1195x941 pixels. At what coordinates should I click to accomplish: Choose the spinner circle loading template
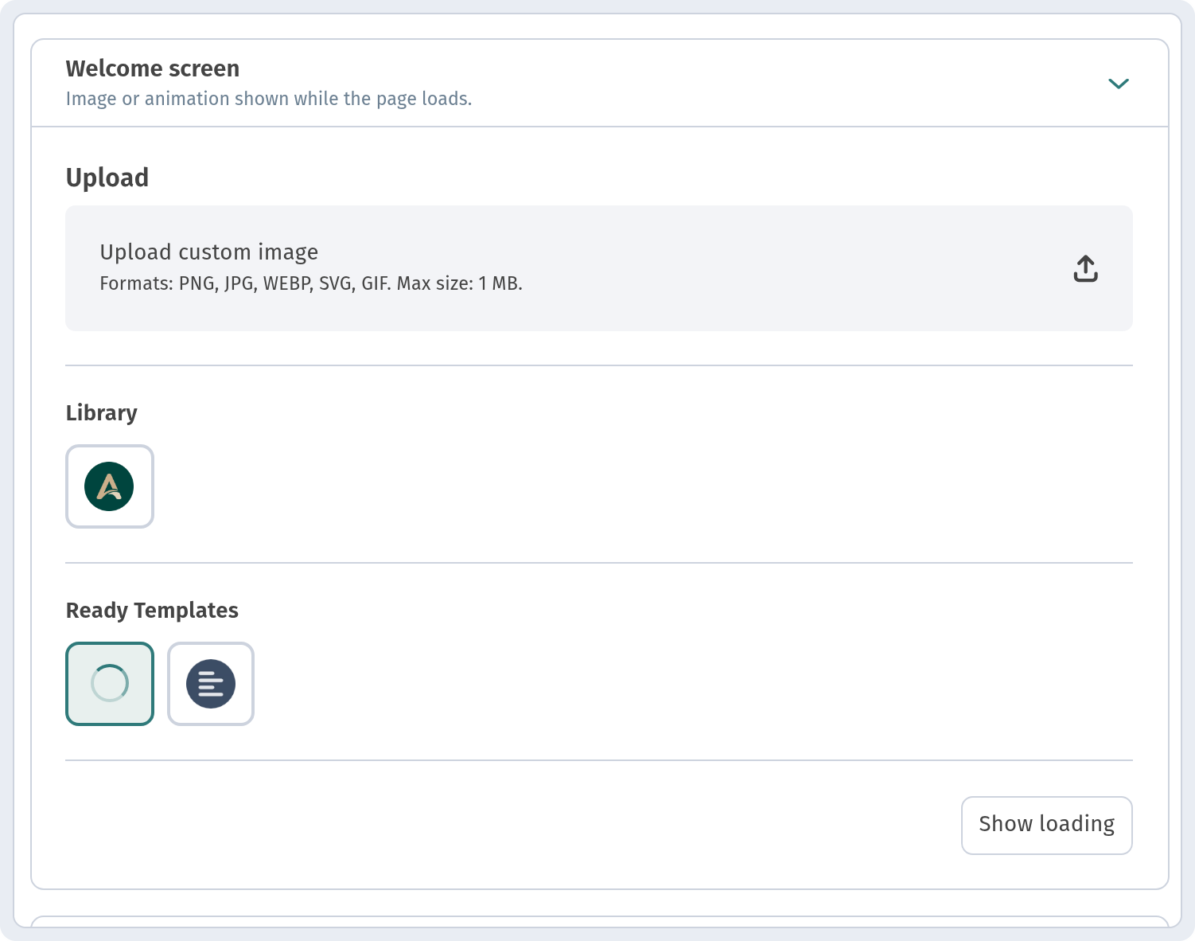pyautogui.click(x=110, y=684)
